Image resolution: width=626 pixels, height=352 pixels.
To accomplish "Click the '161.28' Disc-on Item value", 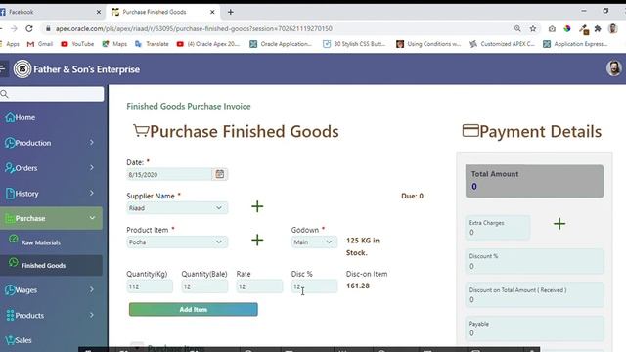I will [358, 286].
